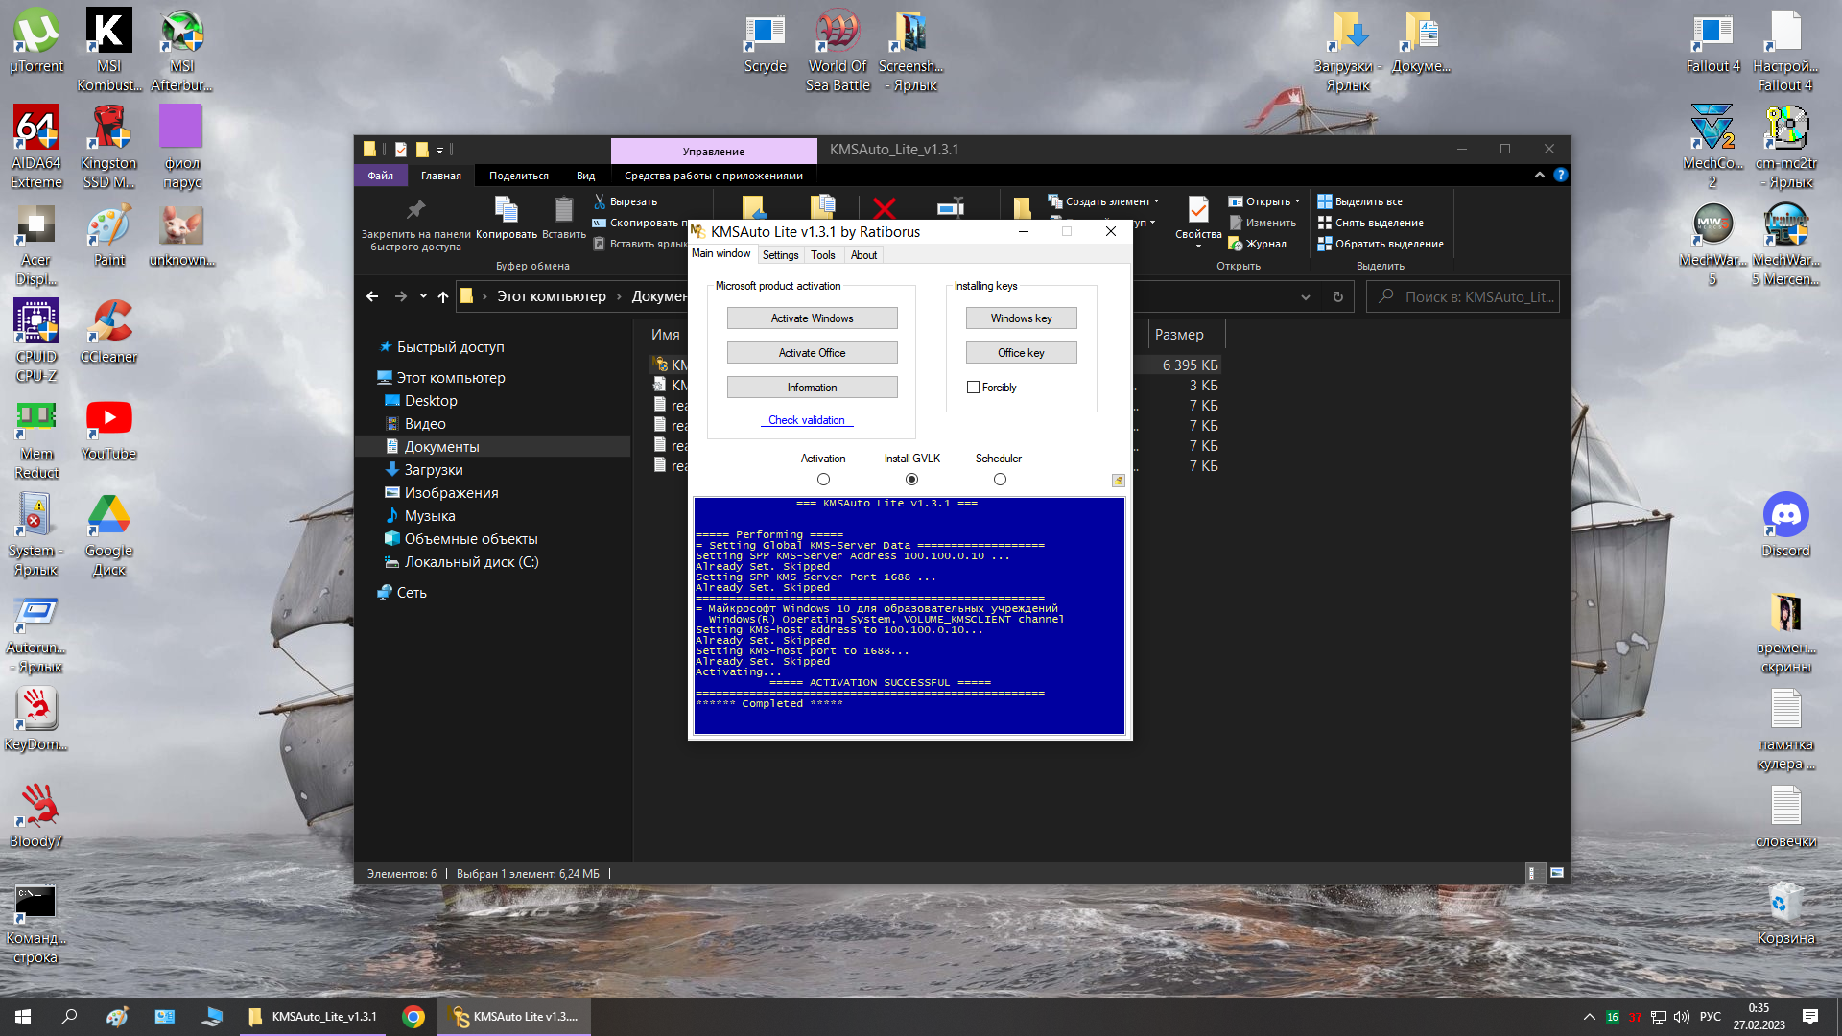Open the Вид ribbon tab
The image size is (1842, 1036).
585,176
